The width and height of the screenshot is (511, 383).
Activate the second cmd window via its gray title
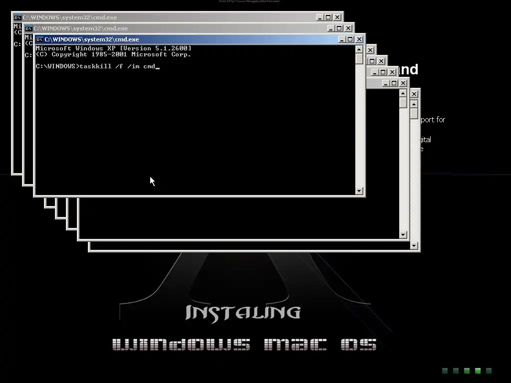coord(81,28)
